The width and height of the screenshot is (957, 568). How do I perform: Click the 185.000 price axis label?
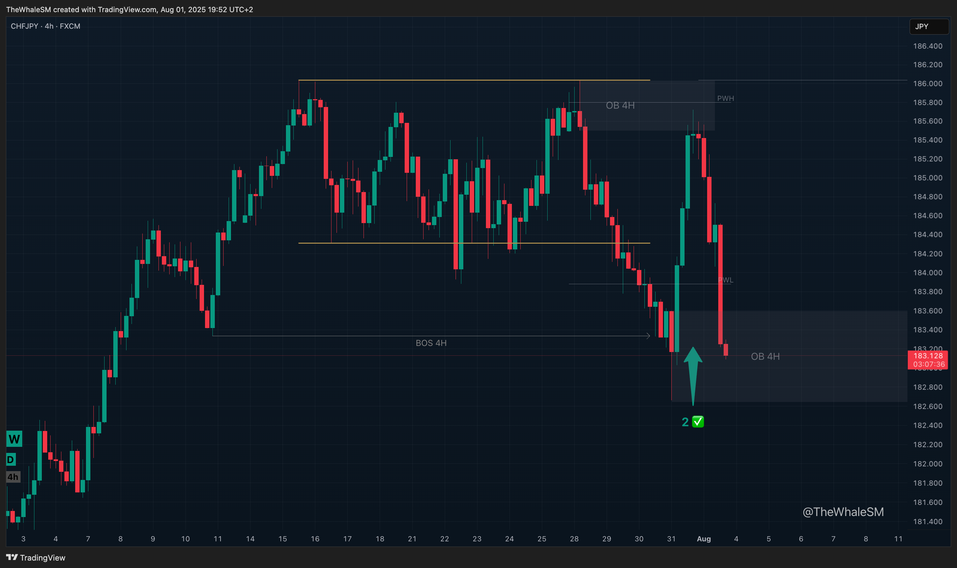[x=928, y=178]
